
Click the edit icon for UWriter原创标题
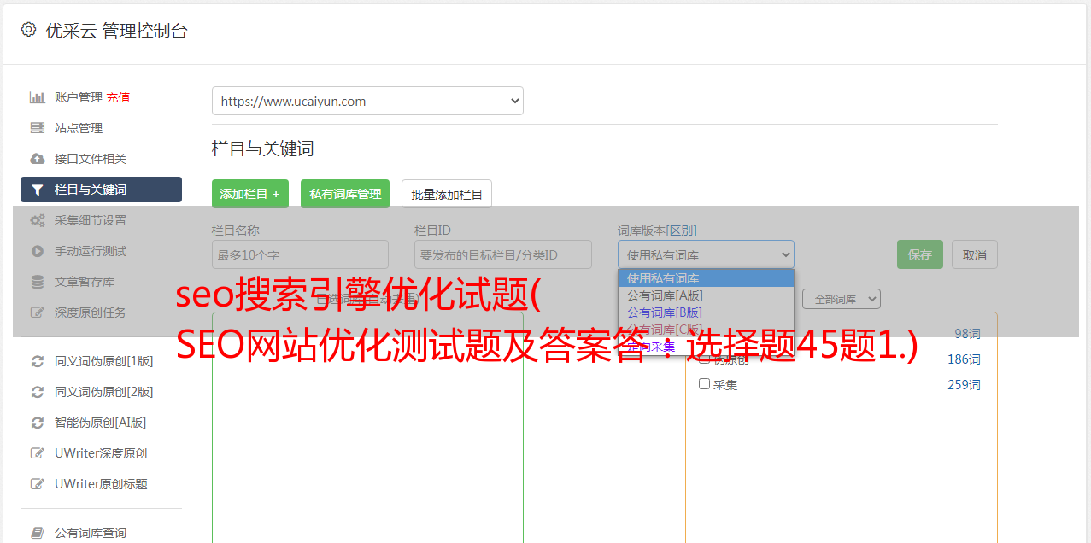37,484
